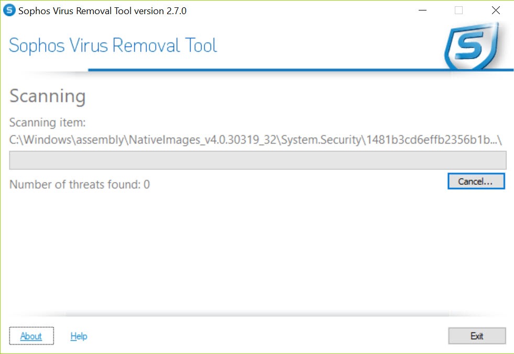Image resolution: width=514 pixels, height=354 pixels.
Task: Click the blue divider line below the header
Action: click(301, 70)
